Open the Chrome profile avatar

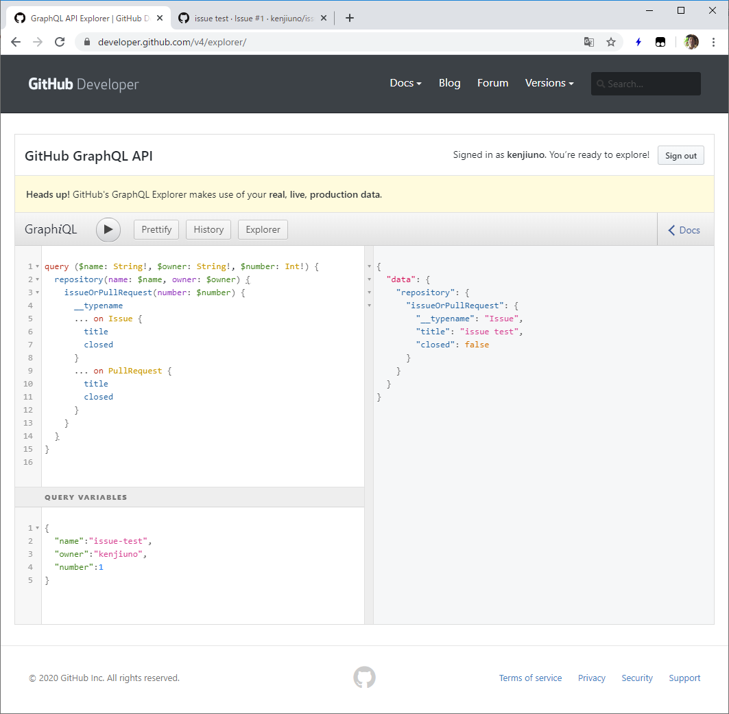click(x=691, y=43)
